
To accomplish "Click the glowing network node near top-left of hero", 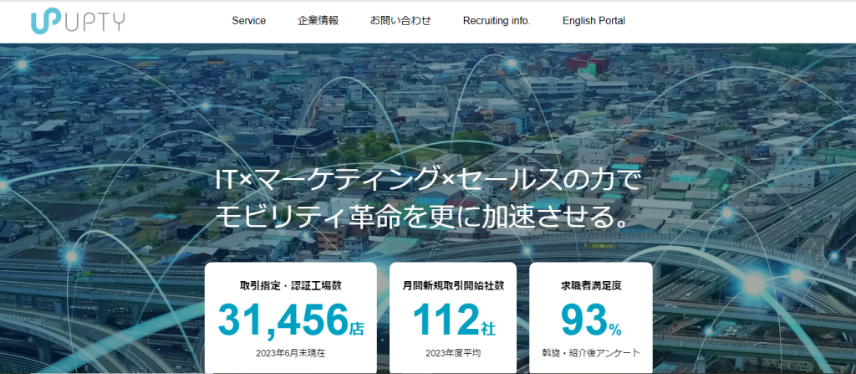I will pos(22,64).
